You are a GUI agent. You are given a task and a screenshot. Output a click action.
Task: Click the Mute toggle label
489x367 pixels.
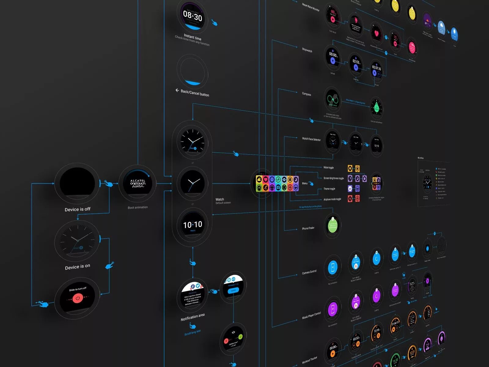point(329,168)
